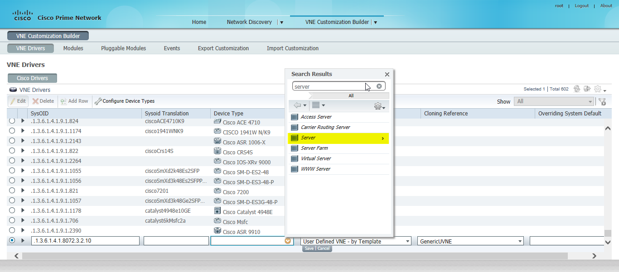Open the Network Discovery menu
This screenshot has height=272, width=619.
(x=249, y=21)
